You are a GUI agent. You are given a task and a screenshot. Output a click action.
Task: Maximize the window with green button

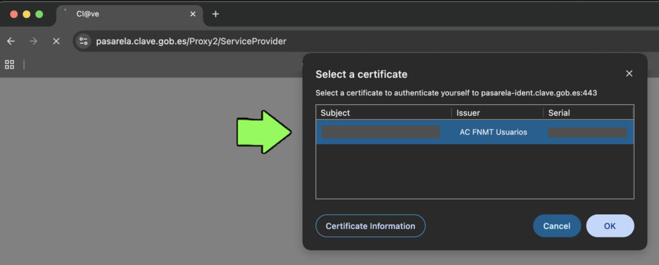click(39, 14)
